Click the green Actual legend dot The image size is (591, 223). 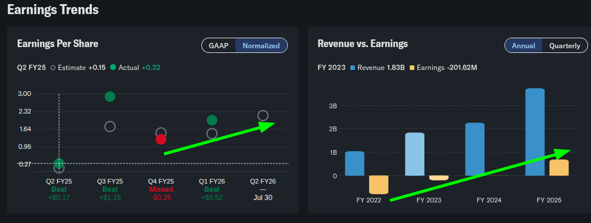coord(112,68)
